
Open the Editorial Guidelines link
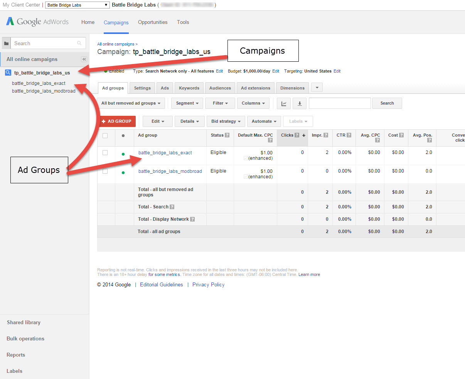[162, 284]
